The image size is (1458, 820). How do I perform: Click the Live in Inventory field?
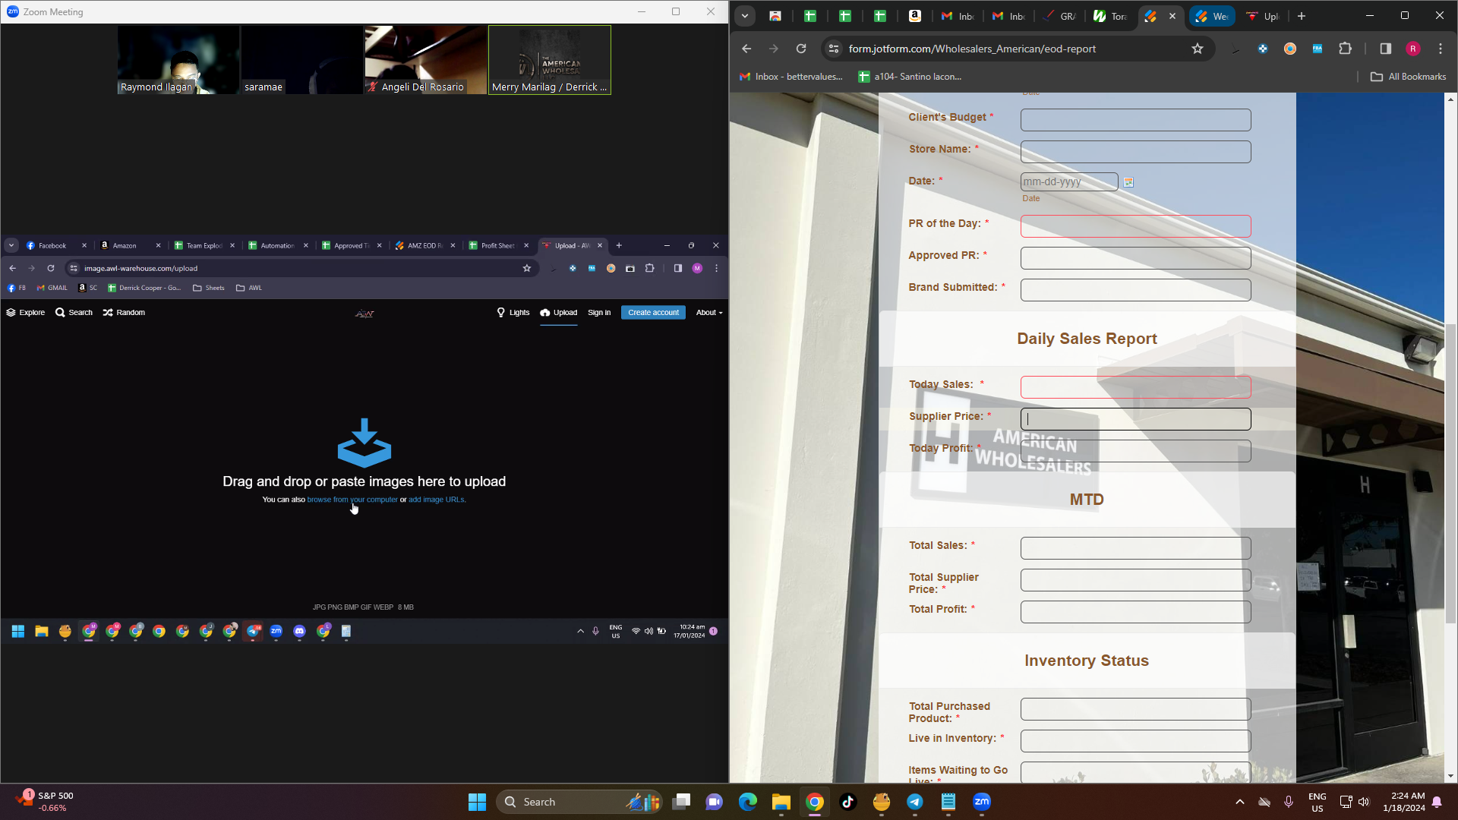pos(1136,741)
